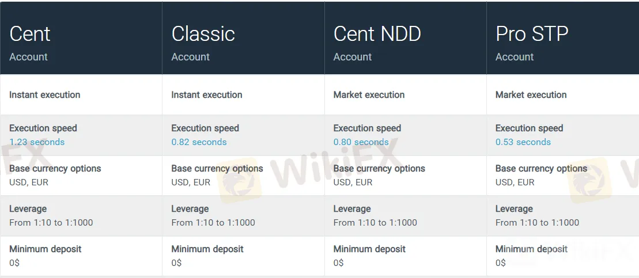The height and width of the screenshot is (278, 639).
Task: Select Classic account leverage From 1:10 to 1:1000
Action: [x=213, y=223]
